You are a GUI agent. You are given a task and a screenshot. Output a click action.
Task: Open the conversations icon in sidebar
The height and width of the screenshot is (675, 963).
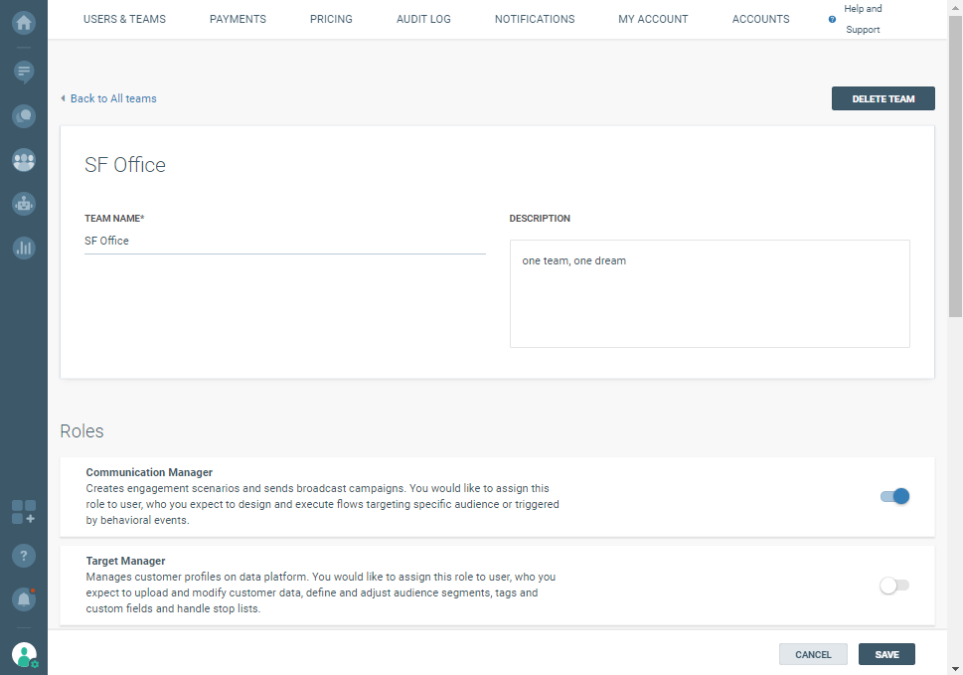tap(24, 116)
